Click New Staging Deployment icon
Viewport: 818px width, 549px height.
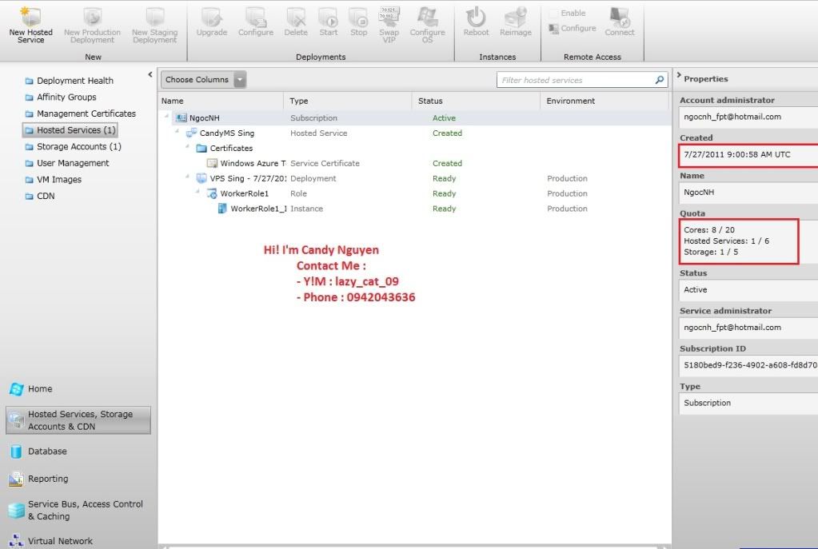[155, 17]
